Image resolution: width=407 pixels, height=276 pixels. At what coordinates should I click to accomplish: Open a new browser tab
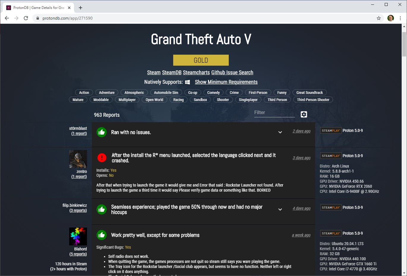pyautogui.click(x=80, y=8)
